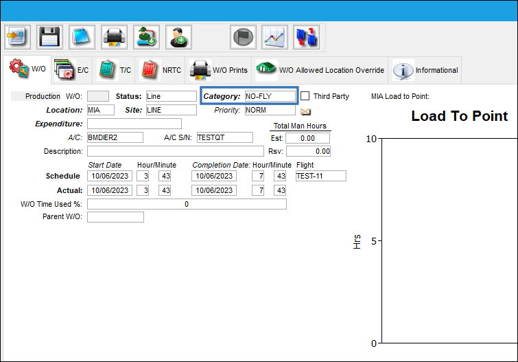Image resolution: width=518 pixels, height=362 pixels.
Task: Switch to the W/O tab
Action: [27, 69]
